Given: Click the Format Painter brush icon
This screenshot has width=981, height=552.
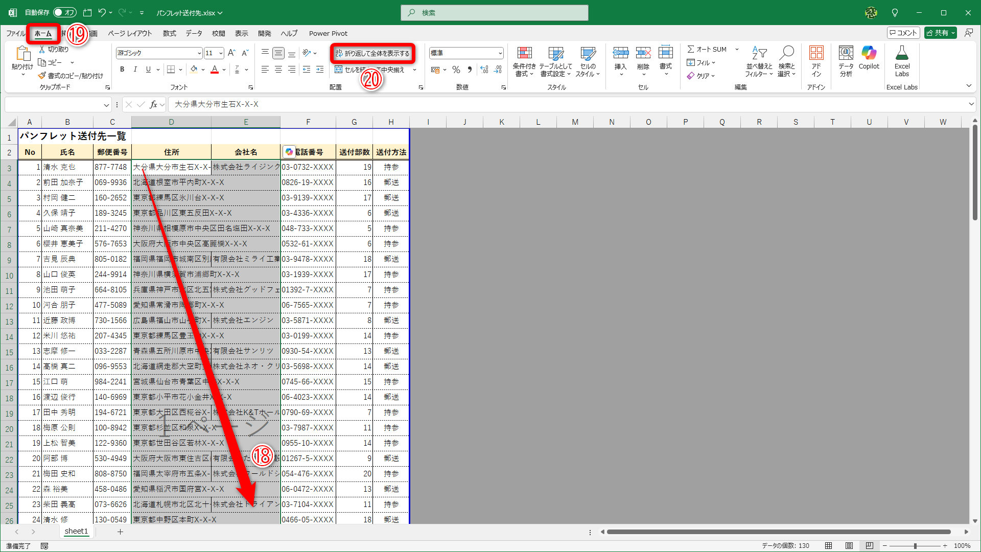Looking at the screenshot, I should pyautogui.click(x=42, y=76).
